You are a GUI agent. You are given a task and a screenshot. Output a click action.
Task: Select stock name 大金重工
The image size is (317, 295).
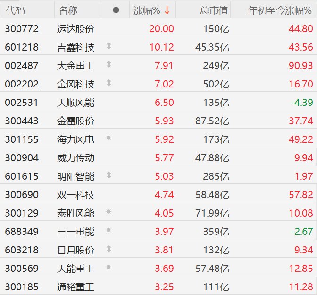coord(75,66)
